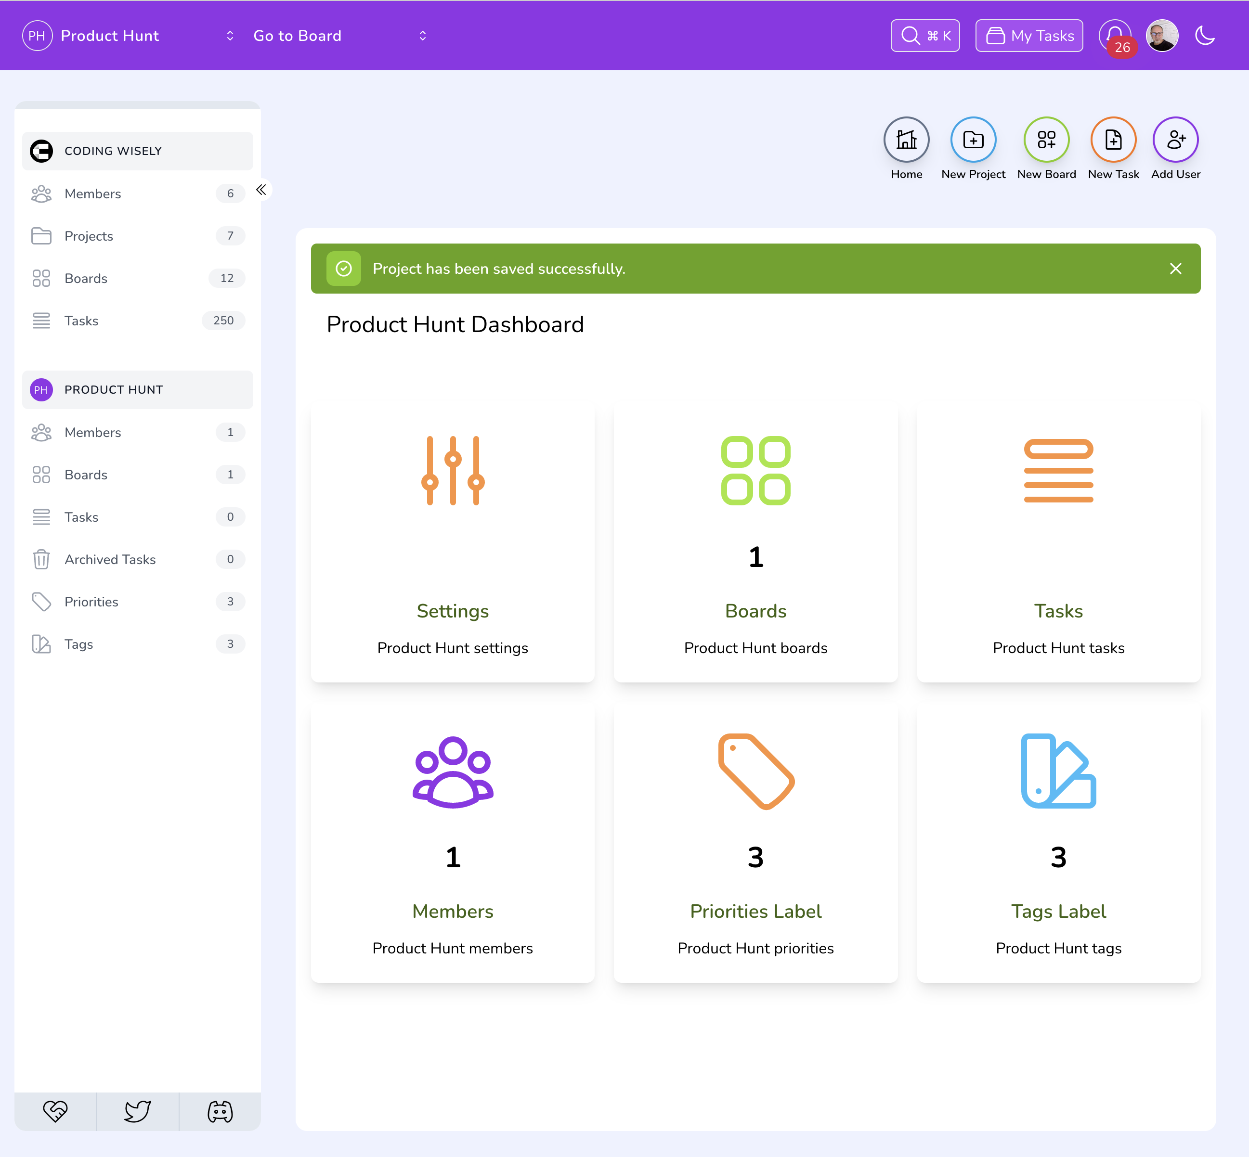Click the Archived Tasks trash icon
Image resolution: width=1249 pixels, height=1157 pixels.
[41, 559]
